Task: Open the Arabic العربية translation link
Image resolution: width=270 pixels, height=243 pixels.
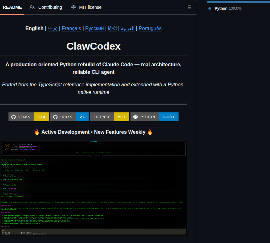Action: (128, 28)
